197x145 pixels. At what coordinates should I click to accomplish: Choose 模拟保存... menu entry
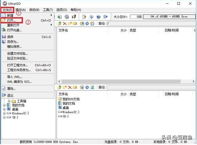pyautogui.click(x=28, y=47)
